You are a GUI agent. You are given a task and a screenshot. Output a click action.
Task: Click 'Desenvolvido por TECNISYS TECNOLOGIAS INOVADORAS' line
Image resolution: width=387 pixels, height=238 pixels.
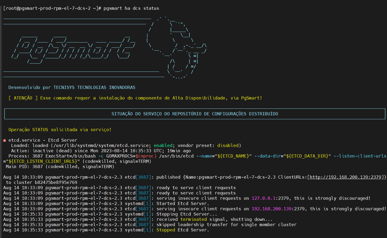72,87
